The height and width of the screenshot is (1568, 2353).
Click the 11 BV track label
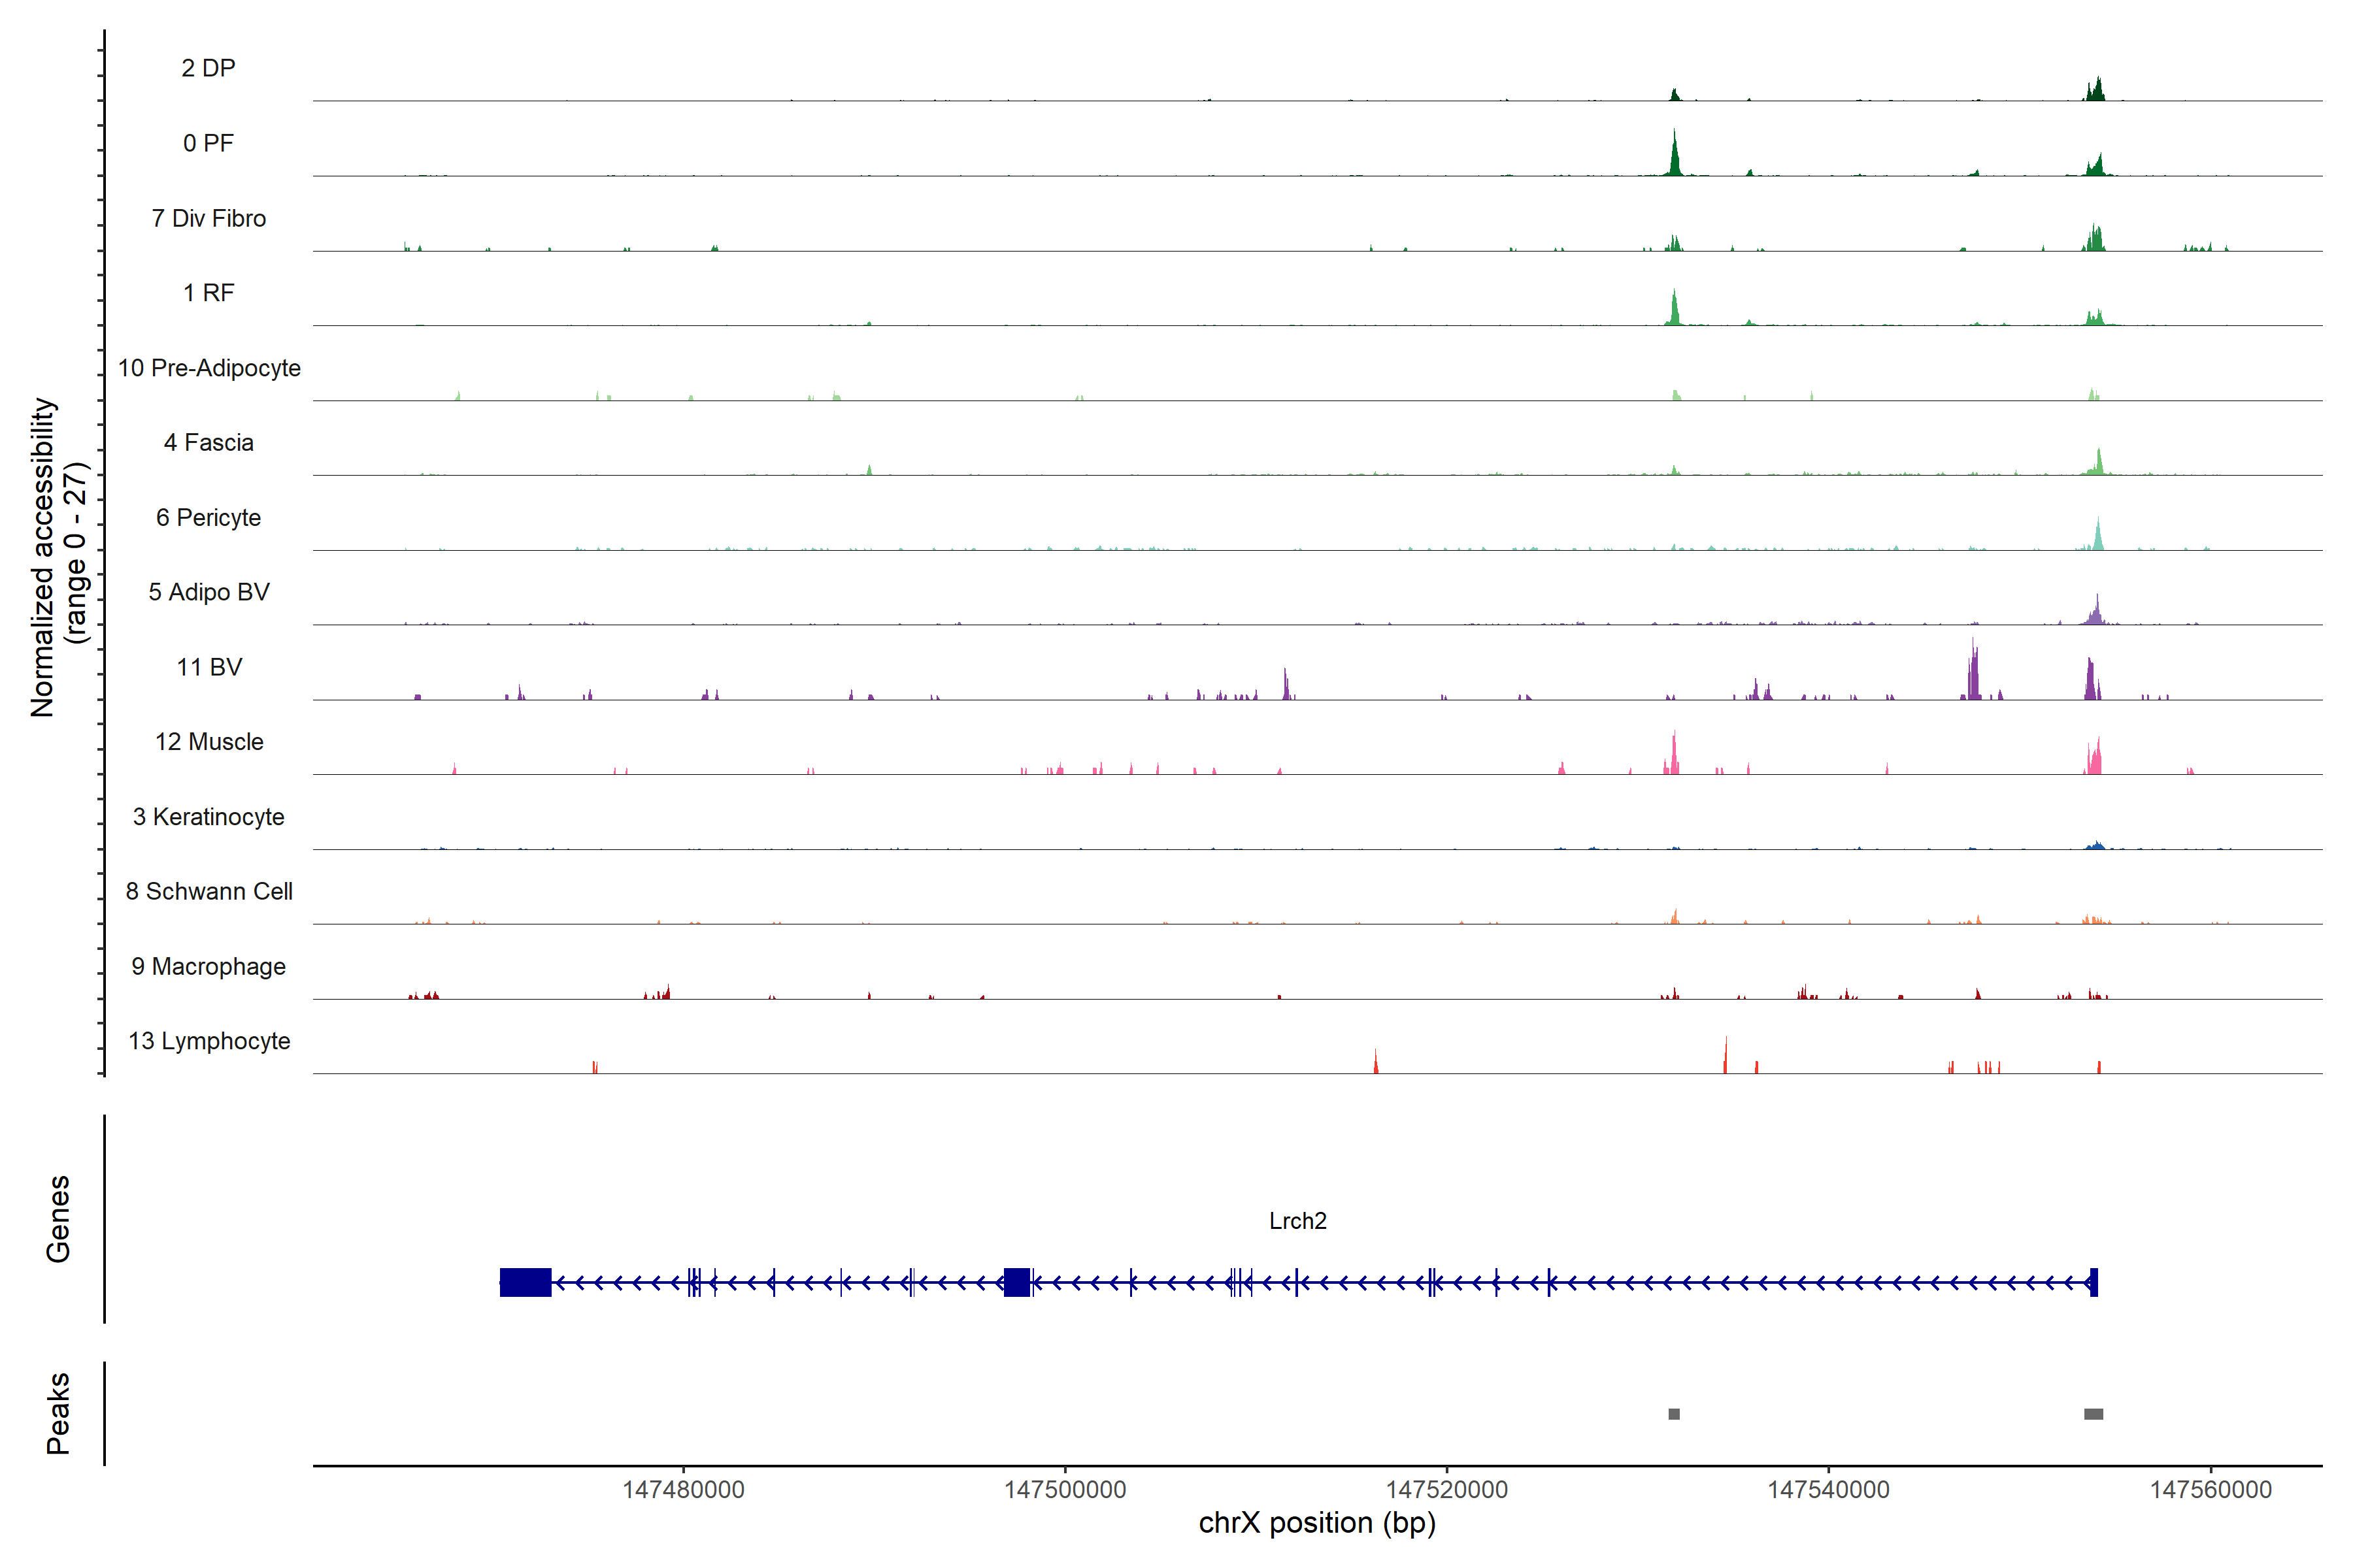tap(208, 667)
